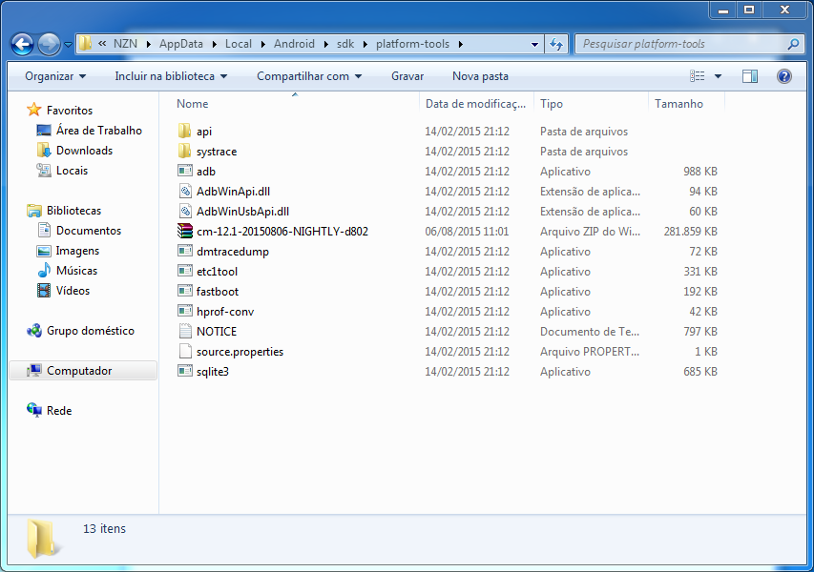Select the adb application file icon
This screenshot has width=814, height=572.
tap(186, 172)
